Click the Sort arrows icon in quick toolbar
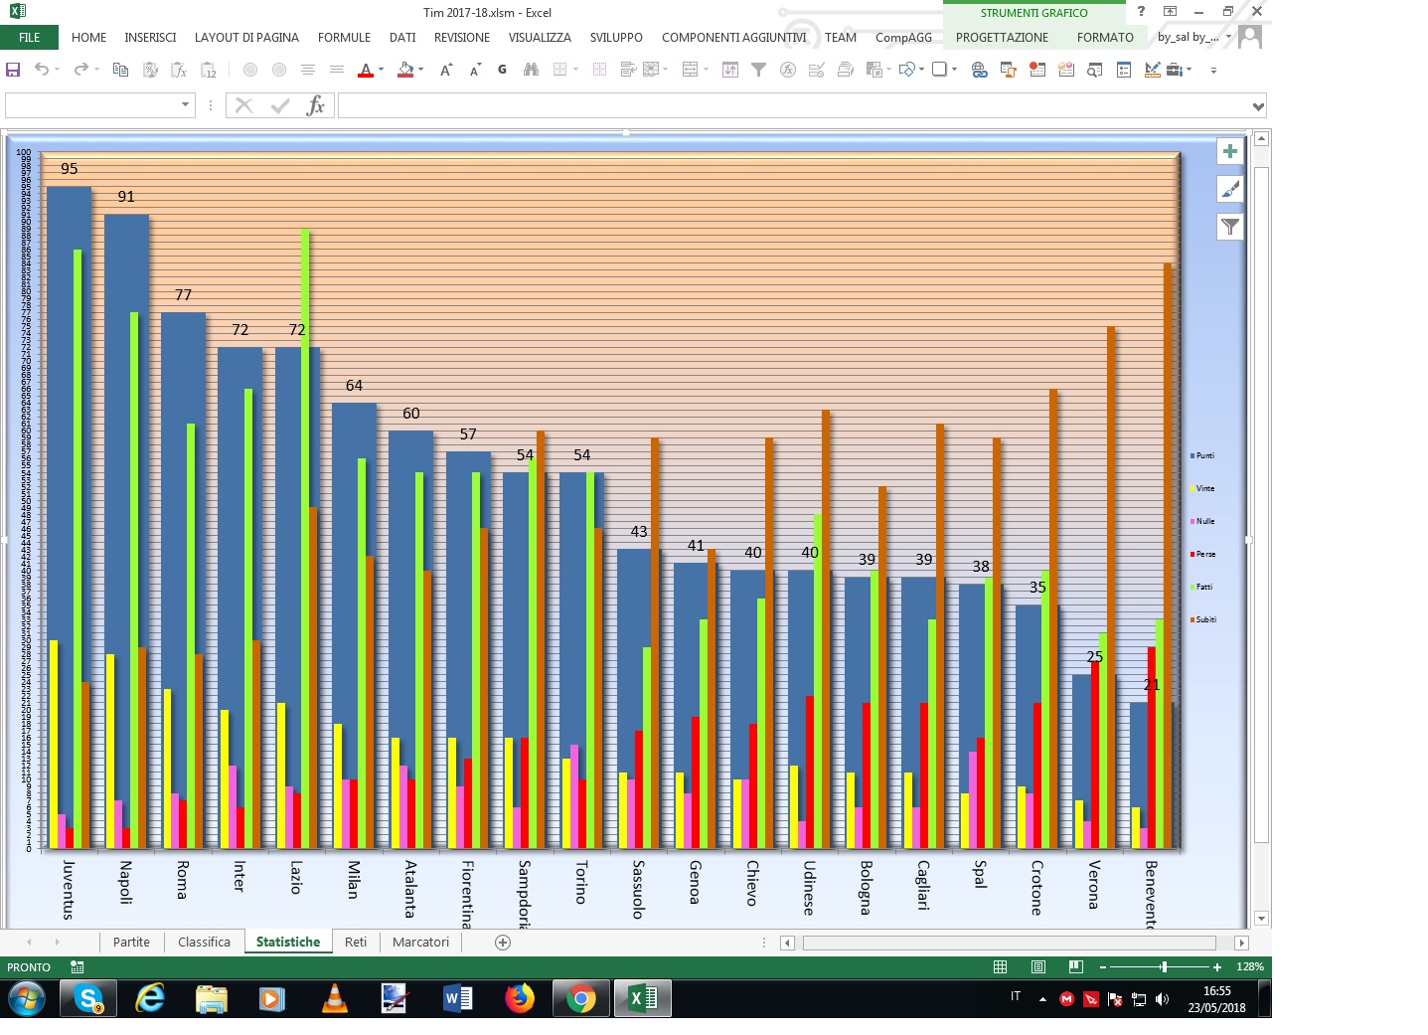This screenshot has height=1035, width=1428. [730, 70]
